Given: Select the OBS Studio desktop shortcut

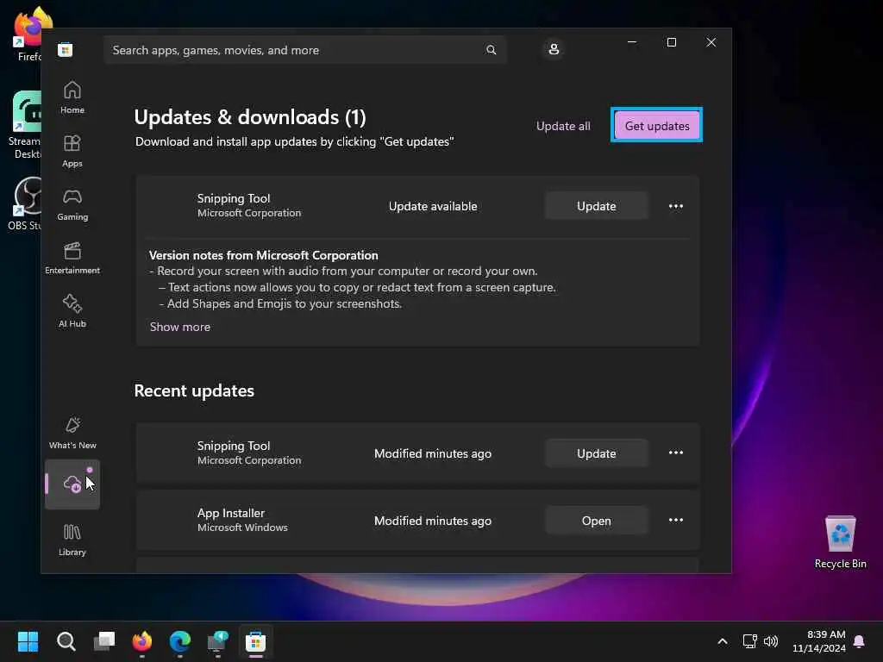Looking at the screenshot, I should pos(24,203).
